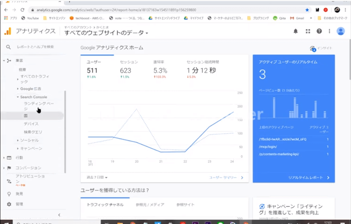
Task: Click the コンバージョン flag icon
Action: [9, 168]
